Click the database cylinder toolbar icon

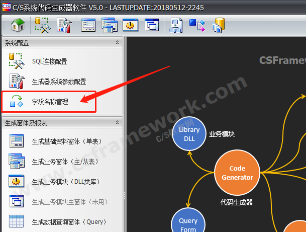[218, 25]
